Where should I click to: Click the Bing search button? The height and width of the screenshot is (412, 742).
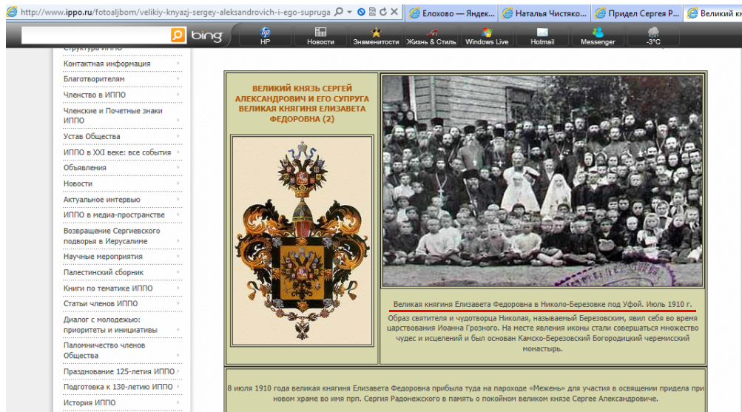(178, 35)
